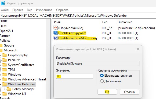The height and width of the screenshot is (99, 156).
Task: Select the PeerDist key label
Action: (x=14, y=60)
